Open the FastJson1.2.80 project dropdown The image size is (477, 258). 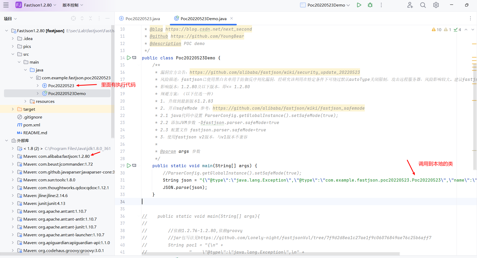pos(36,5)
